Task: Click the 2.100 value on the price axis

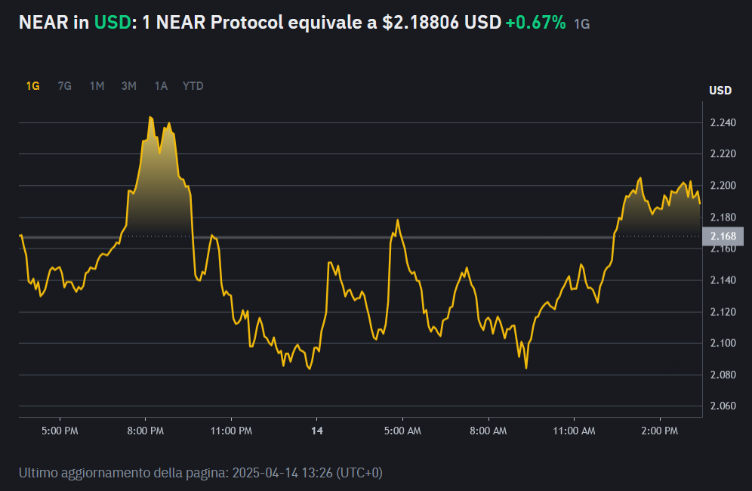Action: click(723, 343)
